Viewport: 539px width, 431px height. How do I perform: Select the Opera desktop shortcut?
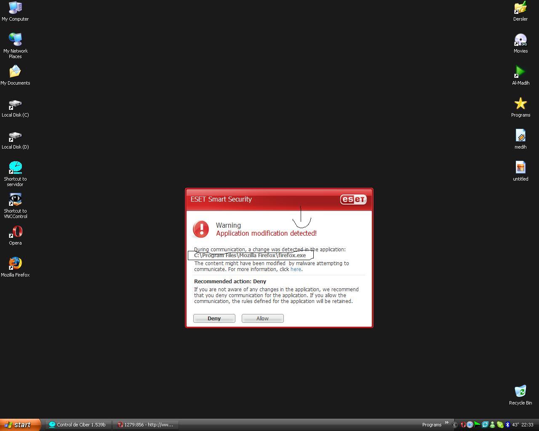point(15,235)
